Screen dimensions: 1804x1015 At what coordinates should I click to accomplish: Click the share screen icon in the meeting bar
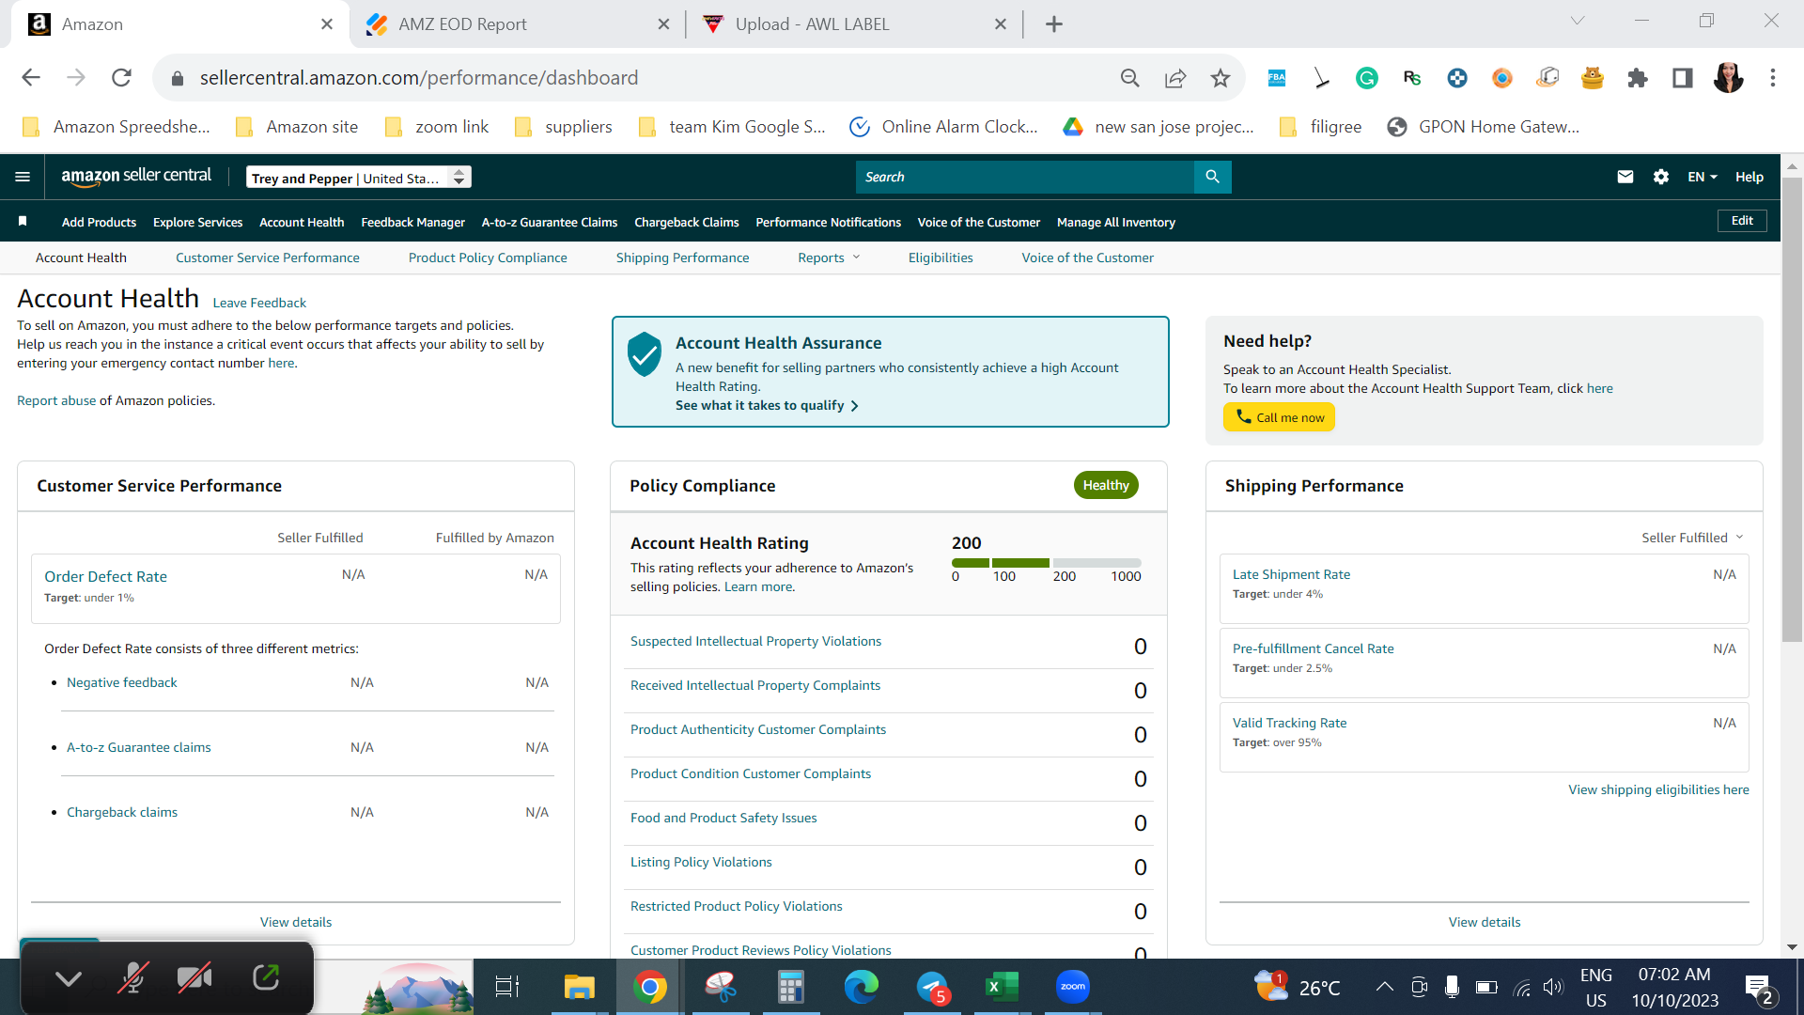click(x=266, y=978)
